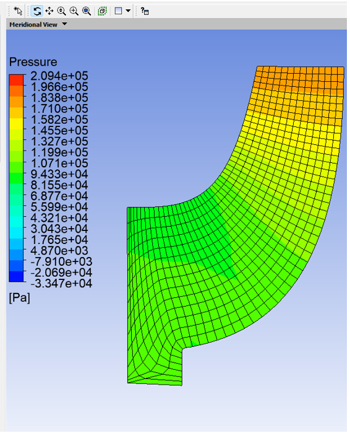
Task: Click the [Pa] unit label
Action: point(20,298)
